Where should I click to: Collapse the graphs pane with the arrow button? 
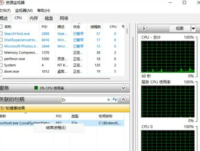click(x=144, y=28)
